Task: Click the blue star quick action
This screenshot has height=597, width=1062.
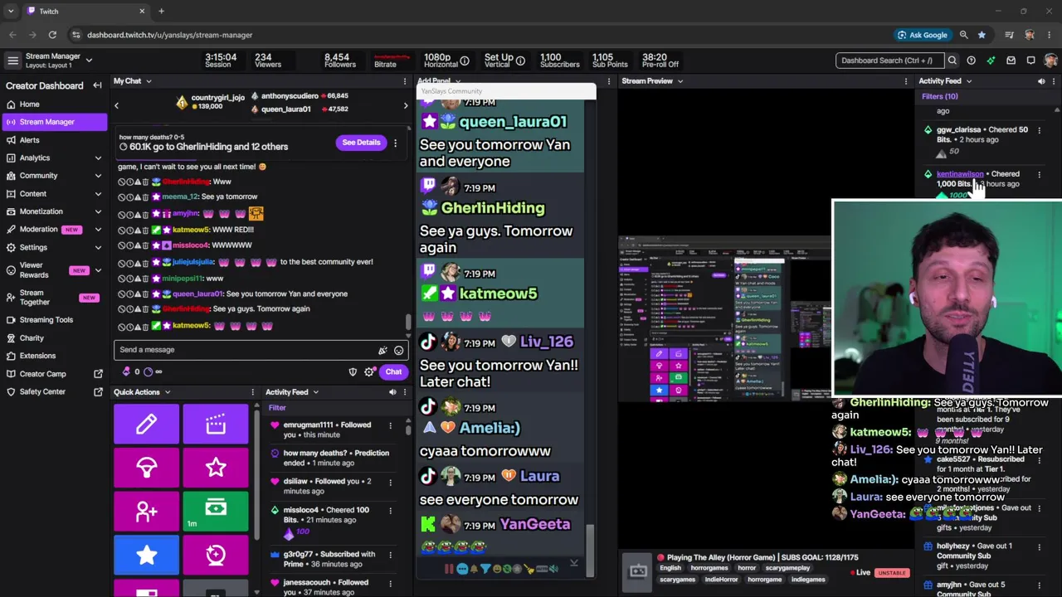Action: pos(146,555)
